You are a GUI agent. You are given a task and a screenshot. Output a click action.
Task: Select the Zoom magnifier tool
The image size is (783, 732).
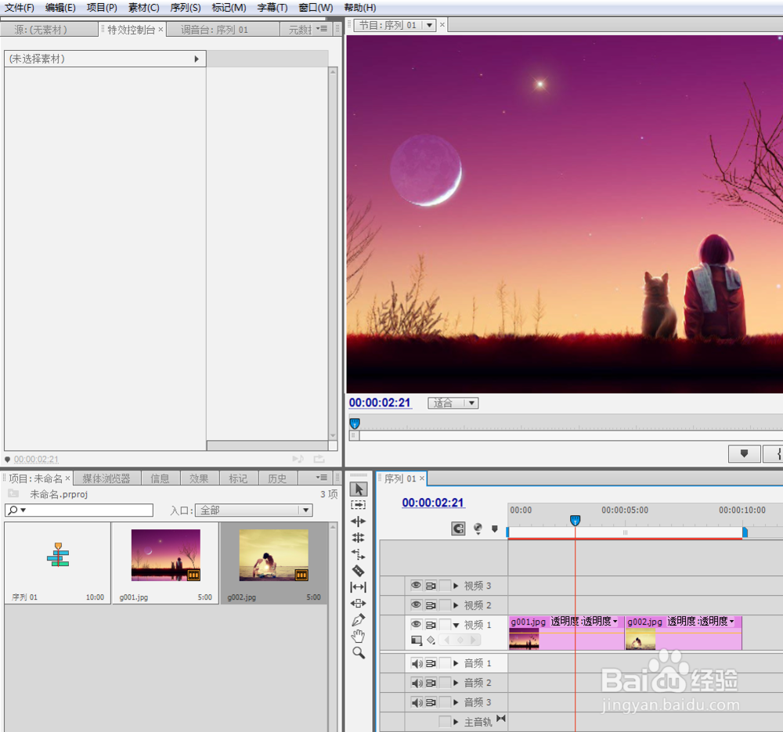(359, 653)
